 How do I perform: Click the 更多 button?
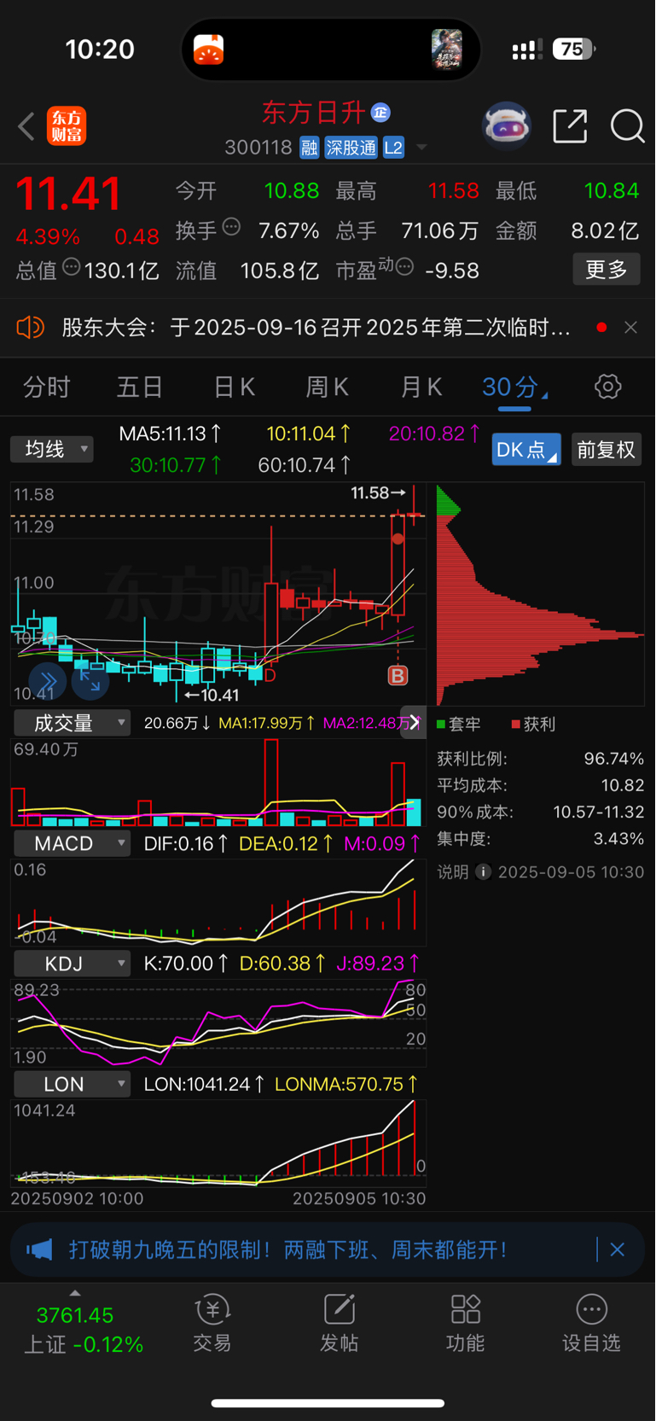pyautogui.click(x=607, y=270)
